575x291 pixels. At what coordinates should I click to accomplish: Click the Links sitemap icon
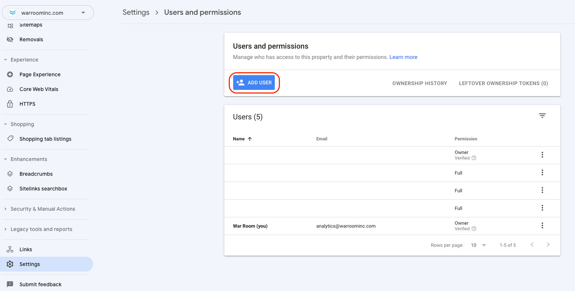(x=10, y=249)
